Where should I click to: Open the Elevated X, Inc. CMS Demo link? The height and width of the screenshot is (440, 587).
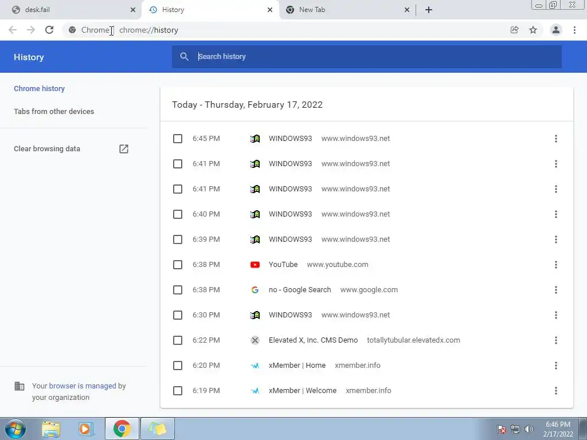[314, 340]
